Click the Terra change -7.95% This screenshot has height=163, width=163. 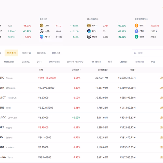[76, 157]
